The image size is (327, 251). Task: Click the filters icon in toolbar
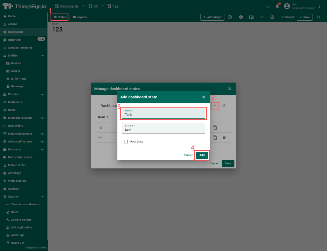click(x=261, y=17)
